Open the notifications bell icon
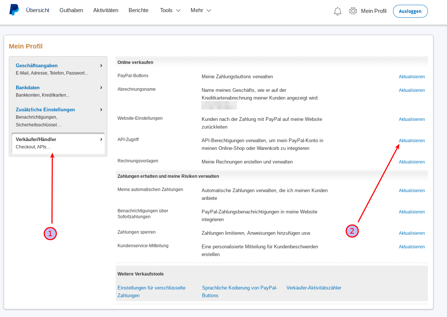447x317 pixels. (x=338, y=11)
